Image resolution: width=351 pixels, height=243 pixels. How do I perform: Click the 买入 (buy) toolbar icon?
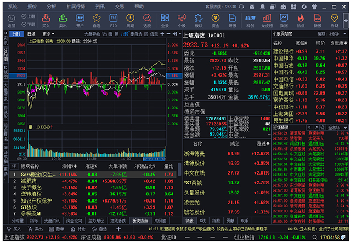[46, 21]
